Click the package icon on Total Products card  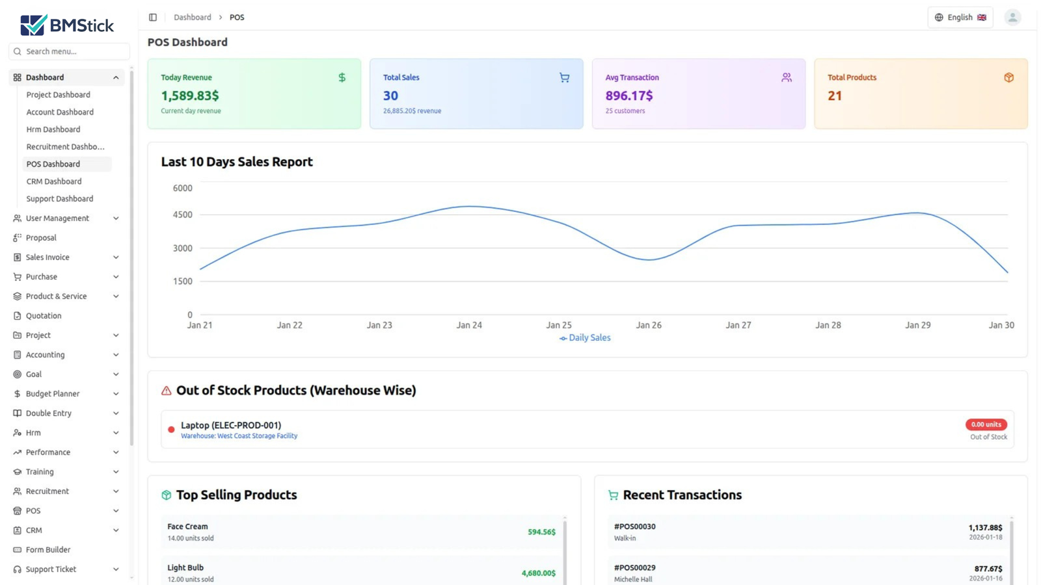tap(1008, 77)
